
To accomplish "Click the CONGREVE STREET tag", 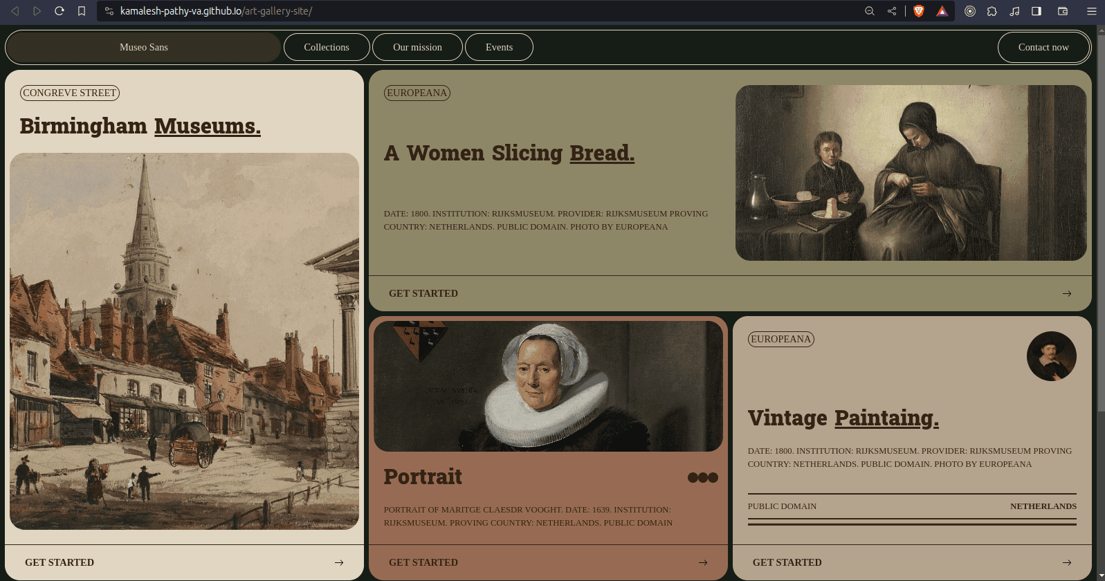I will [70, 93].
